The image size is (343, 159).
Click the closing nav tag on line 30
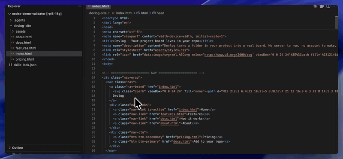pyautogui.click(x=111, y=150)
